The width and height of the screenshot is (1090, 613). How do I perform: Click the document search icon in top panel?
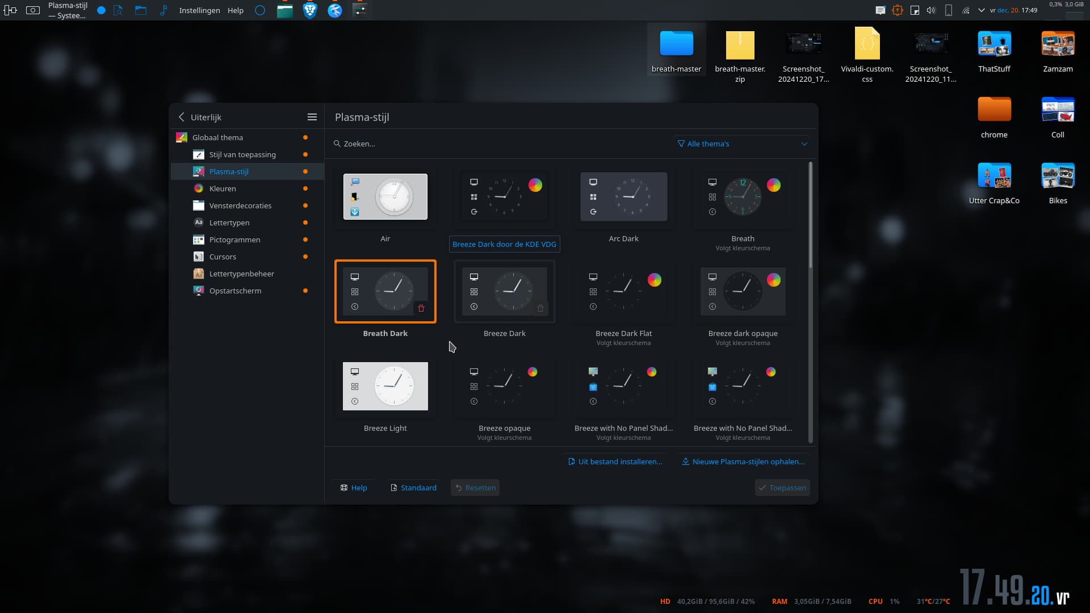(118, 10)
